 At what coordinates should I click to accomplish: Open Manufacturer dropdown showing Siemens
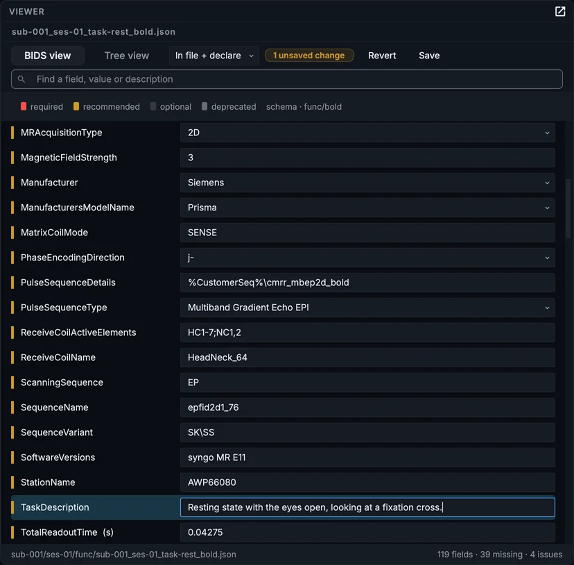[x=367, y=183]
